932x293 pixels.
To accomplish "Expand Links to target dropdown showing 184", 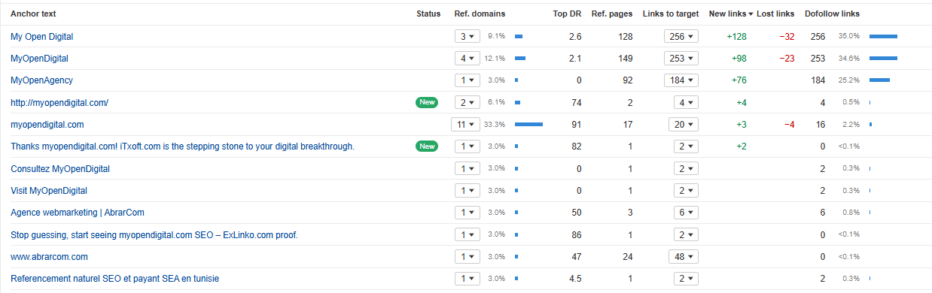I will coord(681,80).
